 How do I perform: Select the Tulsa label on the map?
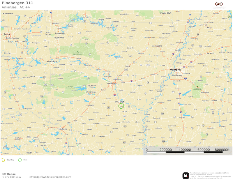point(7,34)
